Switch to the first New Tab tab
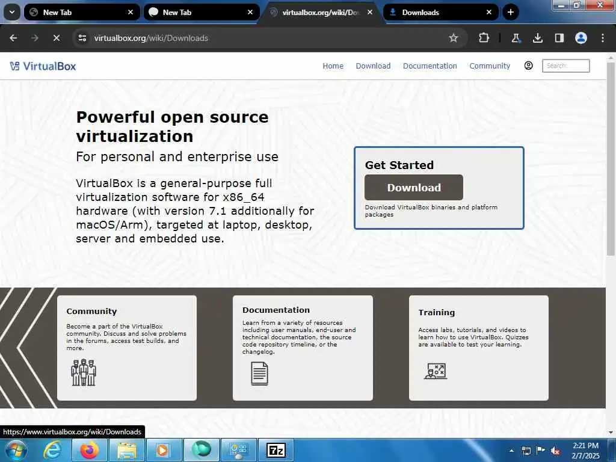Image resolution: width=616 pixels, height=462 pixels. coord(82,12)
